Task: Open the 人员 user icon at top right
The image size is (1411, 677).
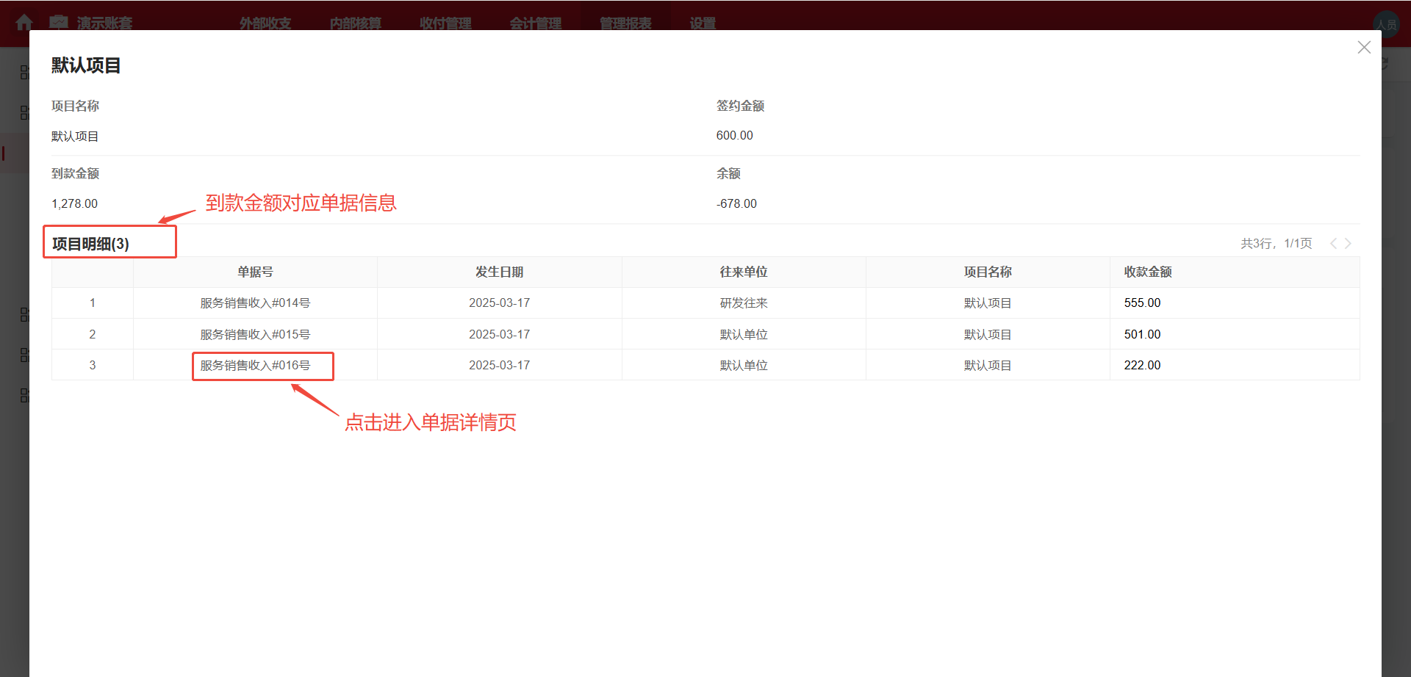Action: coord(1387,23)
